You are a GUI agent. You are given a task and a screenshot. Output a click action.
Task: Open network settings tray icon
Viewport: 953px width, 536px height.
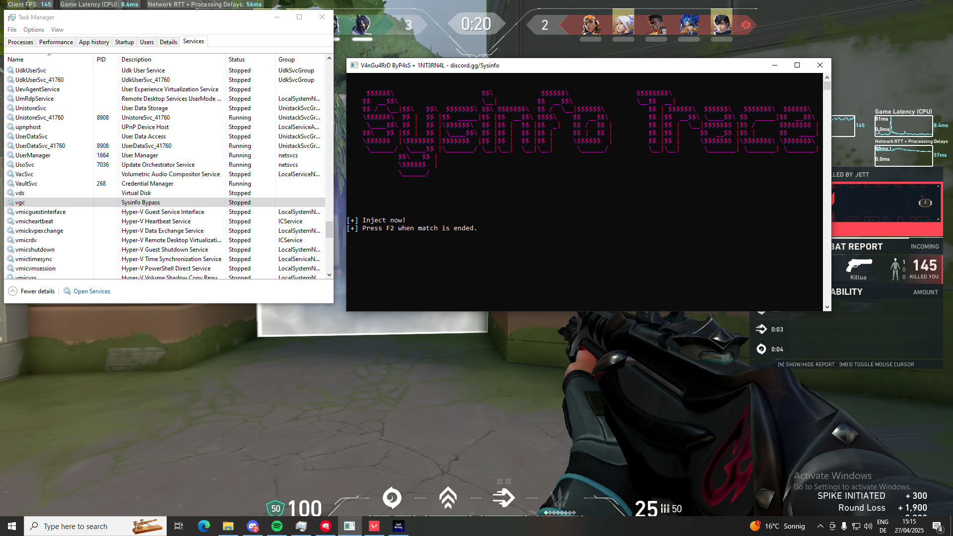coord(856,526)
